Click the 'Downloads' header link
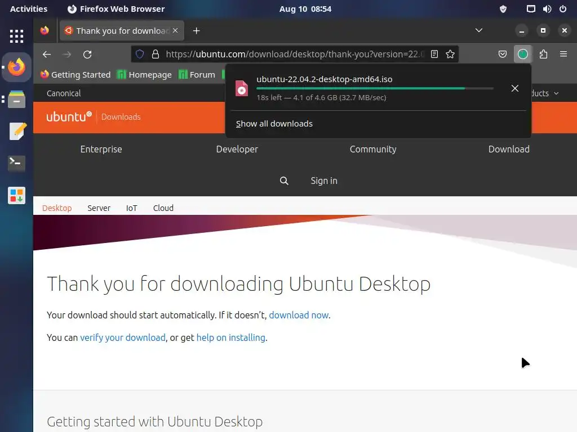 pos(121,117)
